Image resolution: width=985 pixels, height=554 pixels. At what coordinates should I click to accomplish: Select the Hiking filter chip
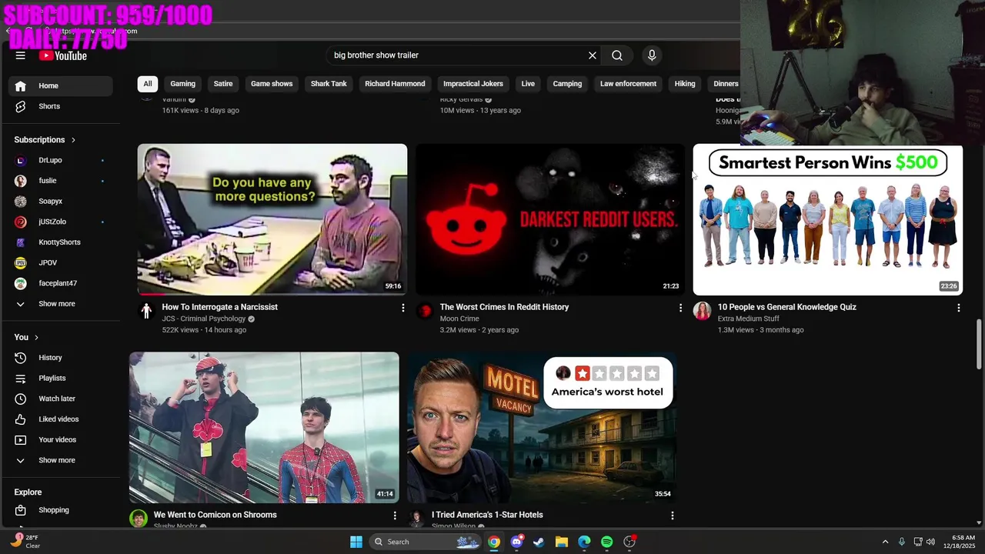(685, 84)
